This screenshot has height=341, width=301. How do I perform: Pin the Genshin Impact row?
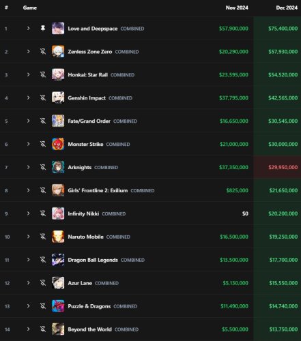point(43,98)
